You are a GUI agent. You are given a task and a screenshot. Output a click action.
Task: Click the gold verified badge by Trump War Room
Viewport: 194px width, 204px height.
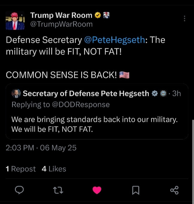tap(98, 15)
